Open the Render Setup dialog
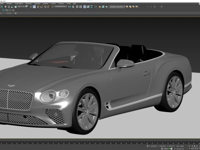 click(100, 7)
